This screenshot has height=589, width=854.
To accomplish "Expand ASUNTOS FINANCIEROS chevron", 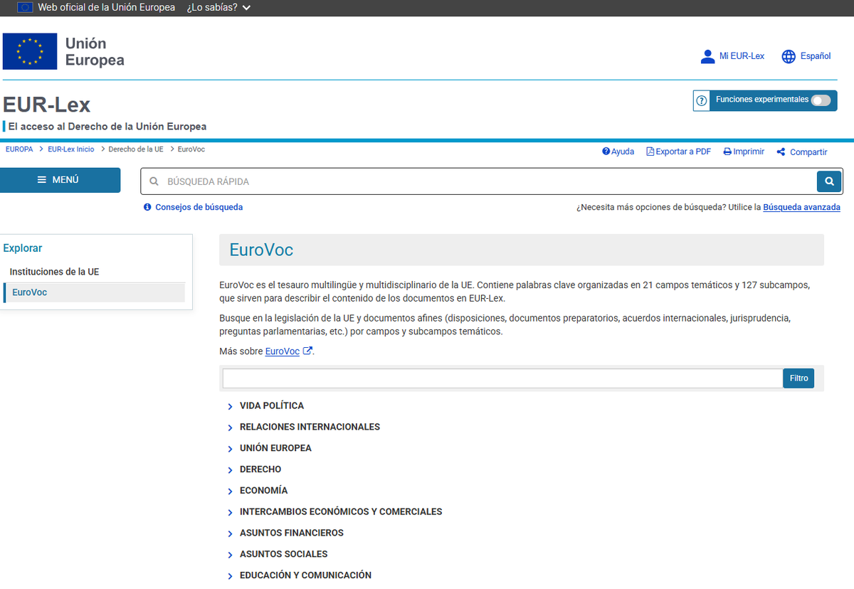I will click(230, 534).
